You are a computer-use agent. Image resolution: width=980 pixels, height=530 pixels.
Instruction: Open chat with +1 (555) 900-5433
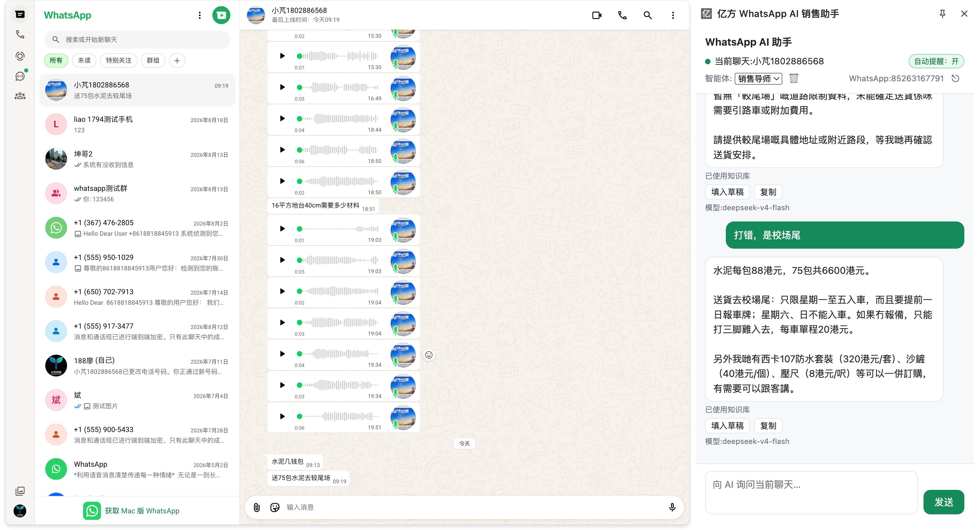tap(137, 434)
